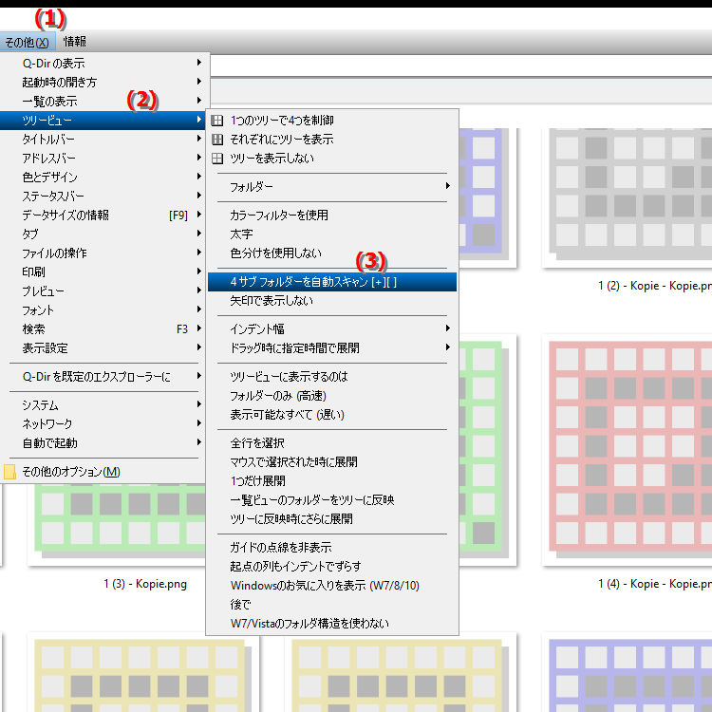
Task: Open the 表示設定 submenu
Action: (x=104, y=348)
